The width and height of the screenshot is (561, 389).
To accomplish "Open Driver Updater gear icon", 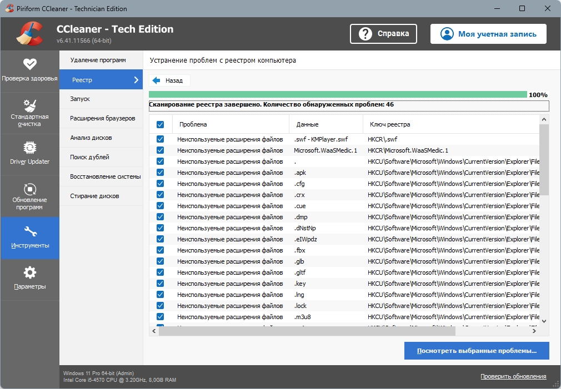I will 29,148.
